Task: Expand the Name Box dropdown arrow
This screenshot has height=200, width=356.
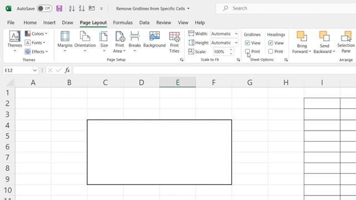Action: (x=34, y=71)
